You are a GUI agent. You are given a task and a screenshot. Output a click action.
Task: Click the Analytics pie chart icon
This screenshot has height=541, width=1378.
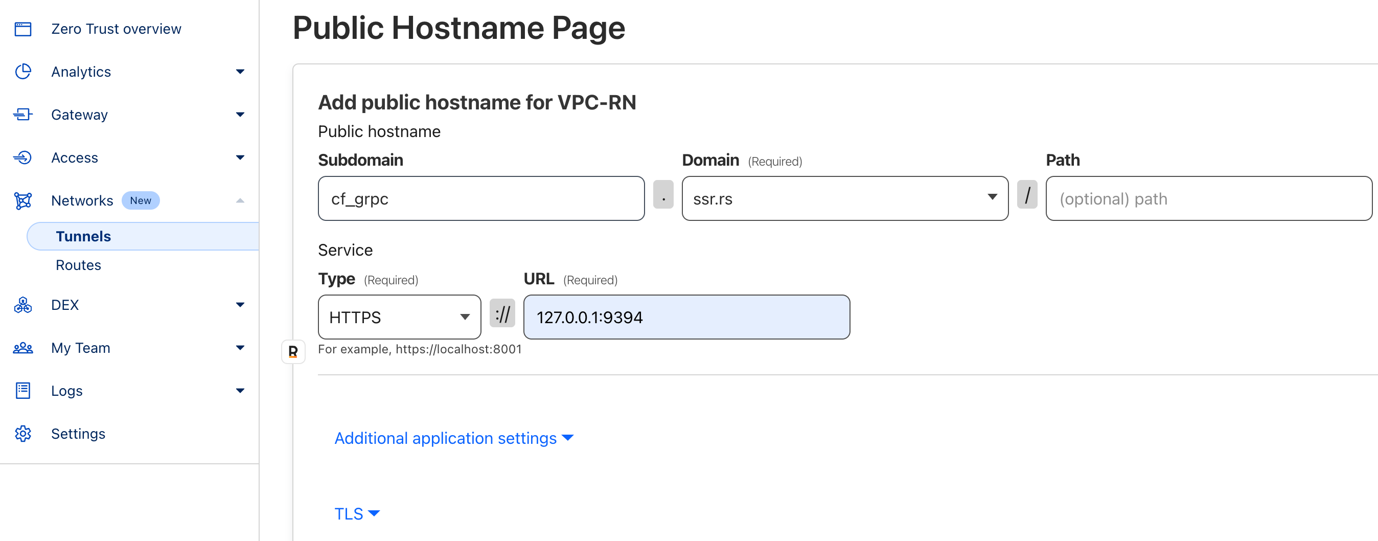pos(23,72)
